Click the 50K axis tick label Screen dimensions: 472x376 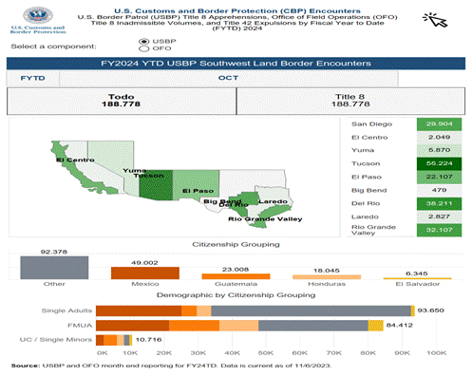266,352
